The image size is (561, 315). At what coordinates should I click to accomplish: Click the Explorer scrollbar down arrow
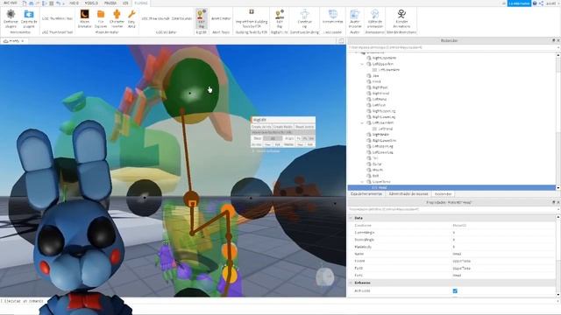(x=558, y=187)
